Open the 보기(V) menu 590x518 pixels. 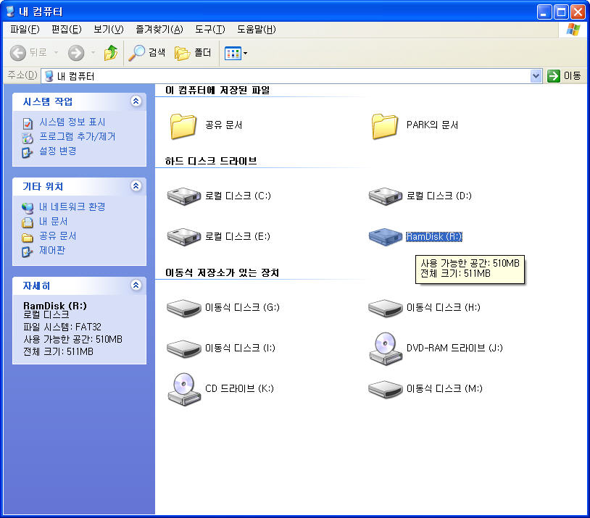pyautogui.click(x=109, y=30)
